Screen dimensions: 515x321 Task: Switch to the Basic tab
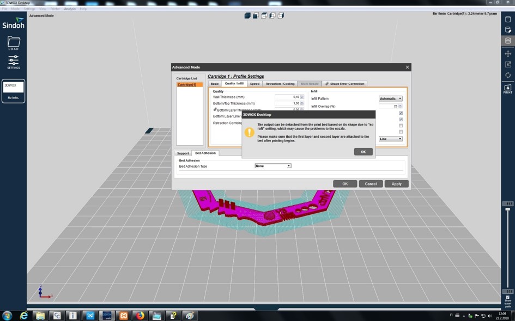click(x=215, y=84)
